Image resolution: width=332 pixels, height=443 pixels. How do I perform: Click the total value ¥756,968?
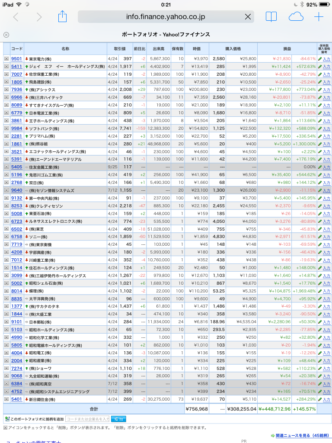(197, 409)
